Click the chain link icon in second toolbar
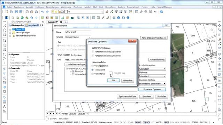The height and width of the screenshot is (125, 223). (x=103, y=18)
